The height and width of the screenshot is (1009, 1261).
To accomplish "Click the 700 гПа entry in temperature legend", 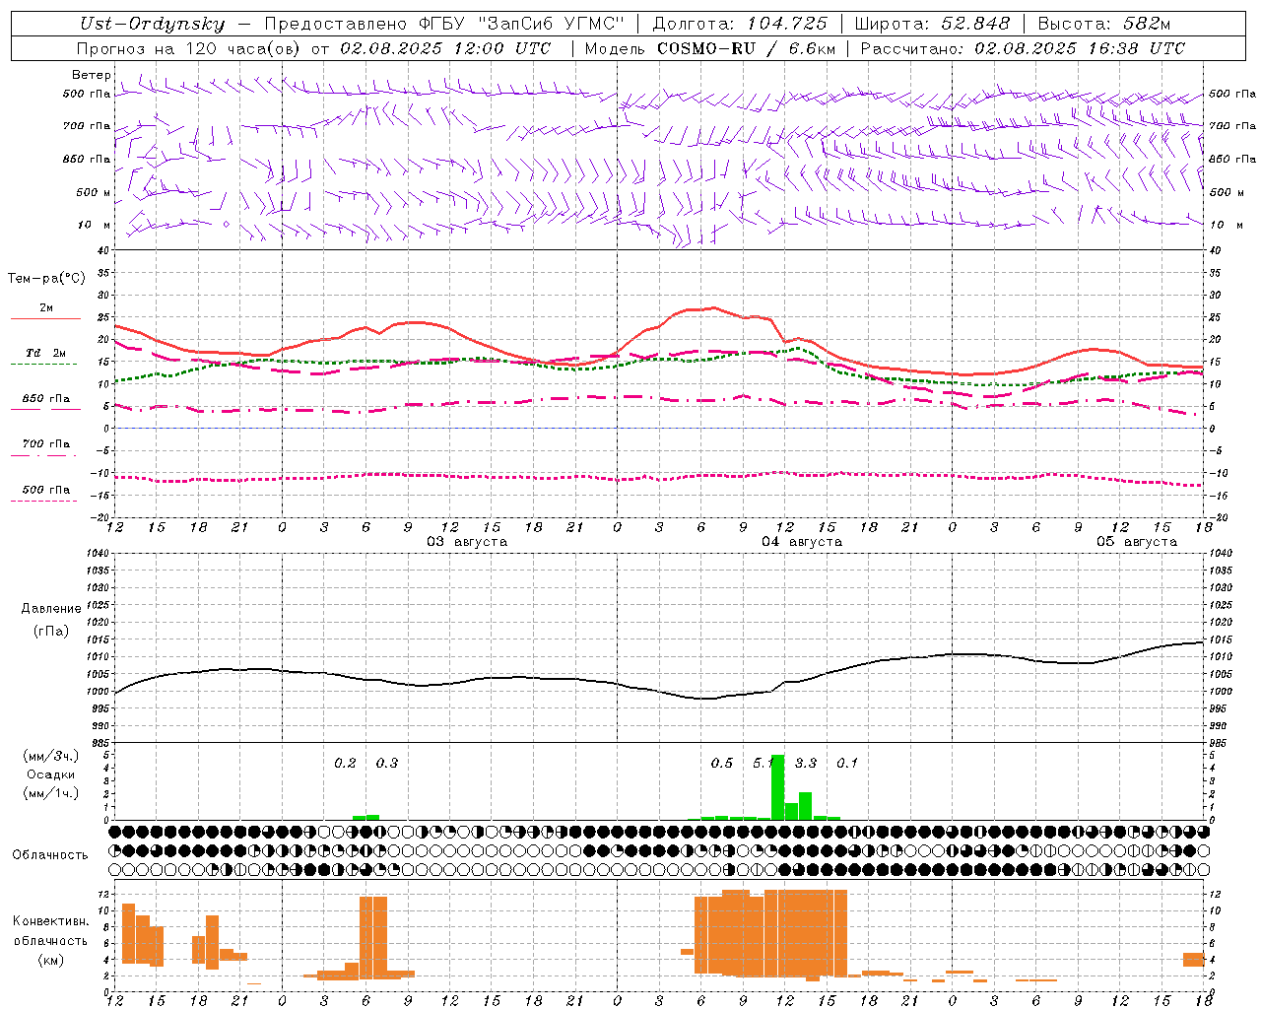I will pyautogui.click(x=46, y=444).
